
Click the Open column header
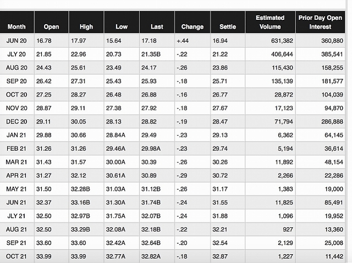(51, 26)
